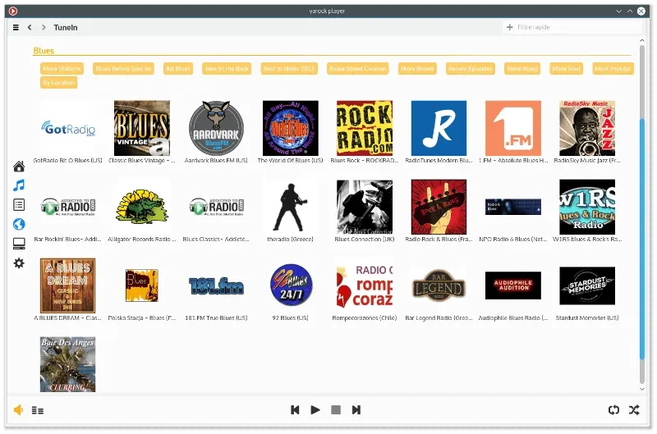Click the More Stations button
The height and width of the screenshot is (434, 657).
click(62, 69)
